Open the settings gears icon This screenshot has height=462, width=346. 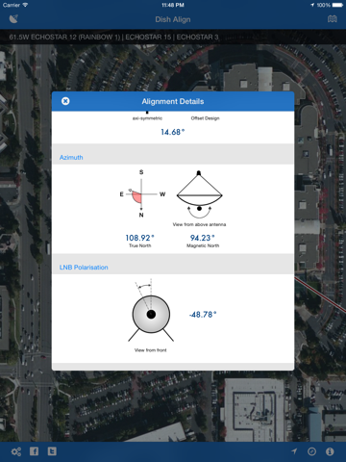[x=16, y=451]
